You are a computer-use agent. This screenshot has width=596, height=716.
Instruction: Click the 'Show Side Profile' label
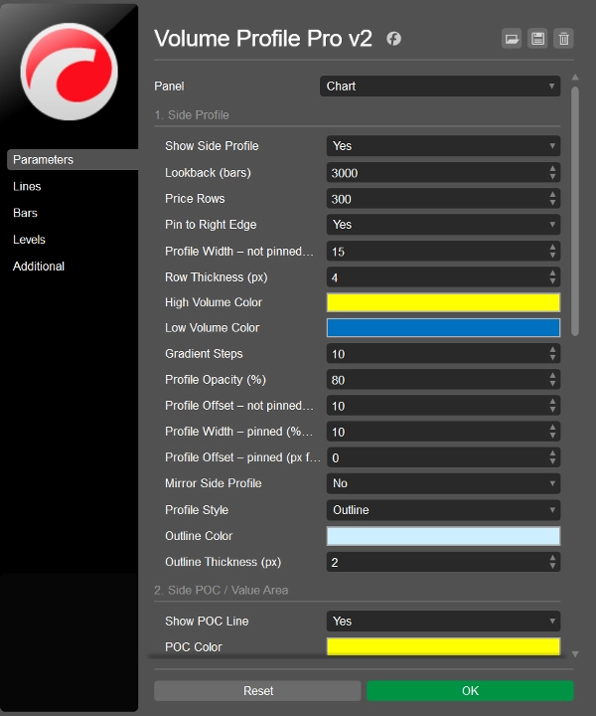point(212,146)
